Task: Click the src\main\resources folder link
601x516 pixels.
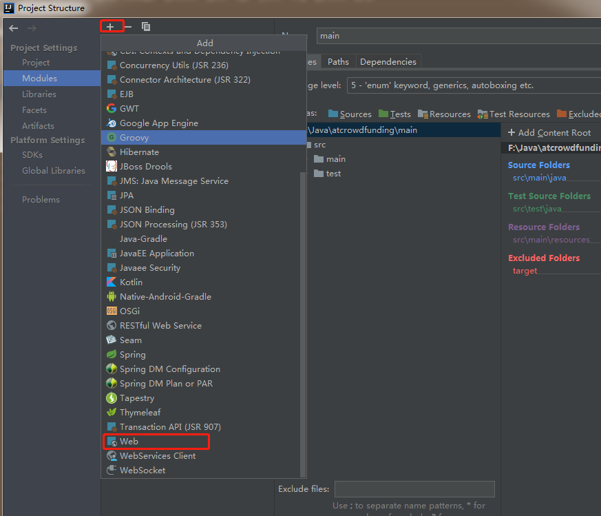Action: tap(551, 240)
